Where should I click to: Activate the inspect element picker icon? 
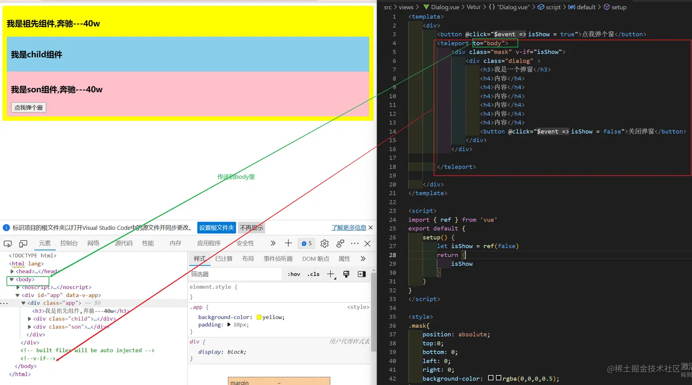click(8, 244)
